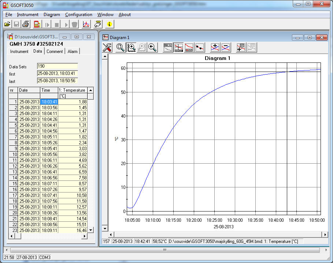Click the main window bottom horizontal scrollbar thumb
This screenshot has width=333, height=263.
click(x=165, y=250)
